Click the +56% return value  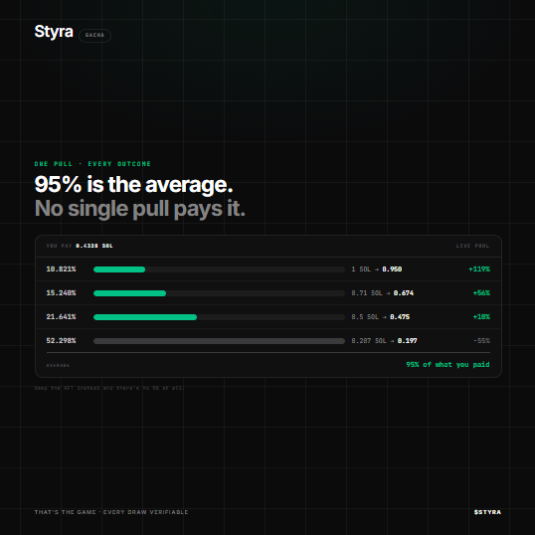point(481,293)
